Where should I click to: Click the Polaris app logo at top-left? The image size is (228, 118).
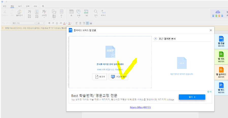pyautogui.click(x=2, y=2)
